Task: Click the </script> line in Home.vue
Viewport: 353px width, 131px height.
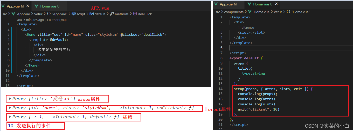Action: click(239, 125)
